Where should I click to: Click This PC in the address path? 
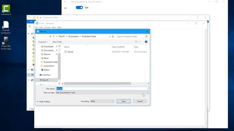[x=62, y=36]
